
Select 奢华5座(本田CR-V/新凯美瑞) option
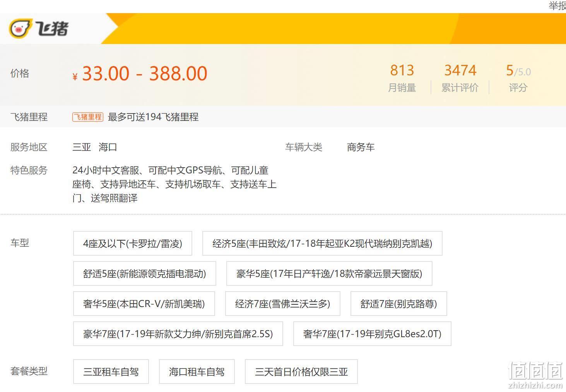[144, 304]
